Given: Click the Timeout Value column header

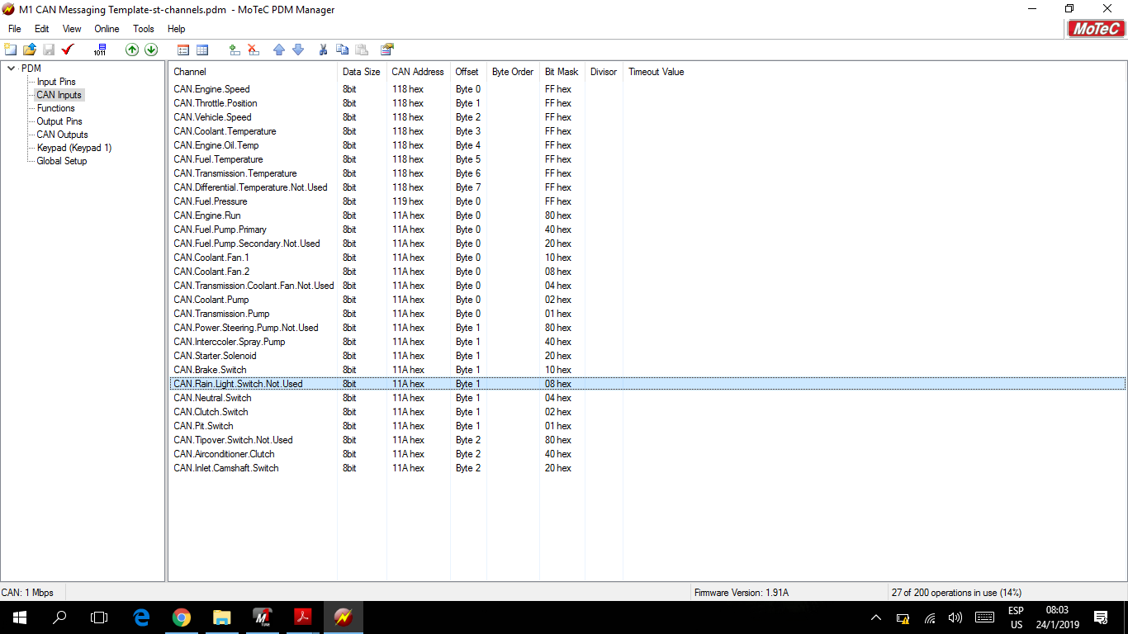Looking at the screenshot, I should pyautogui.click(x=656, y=72).
